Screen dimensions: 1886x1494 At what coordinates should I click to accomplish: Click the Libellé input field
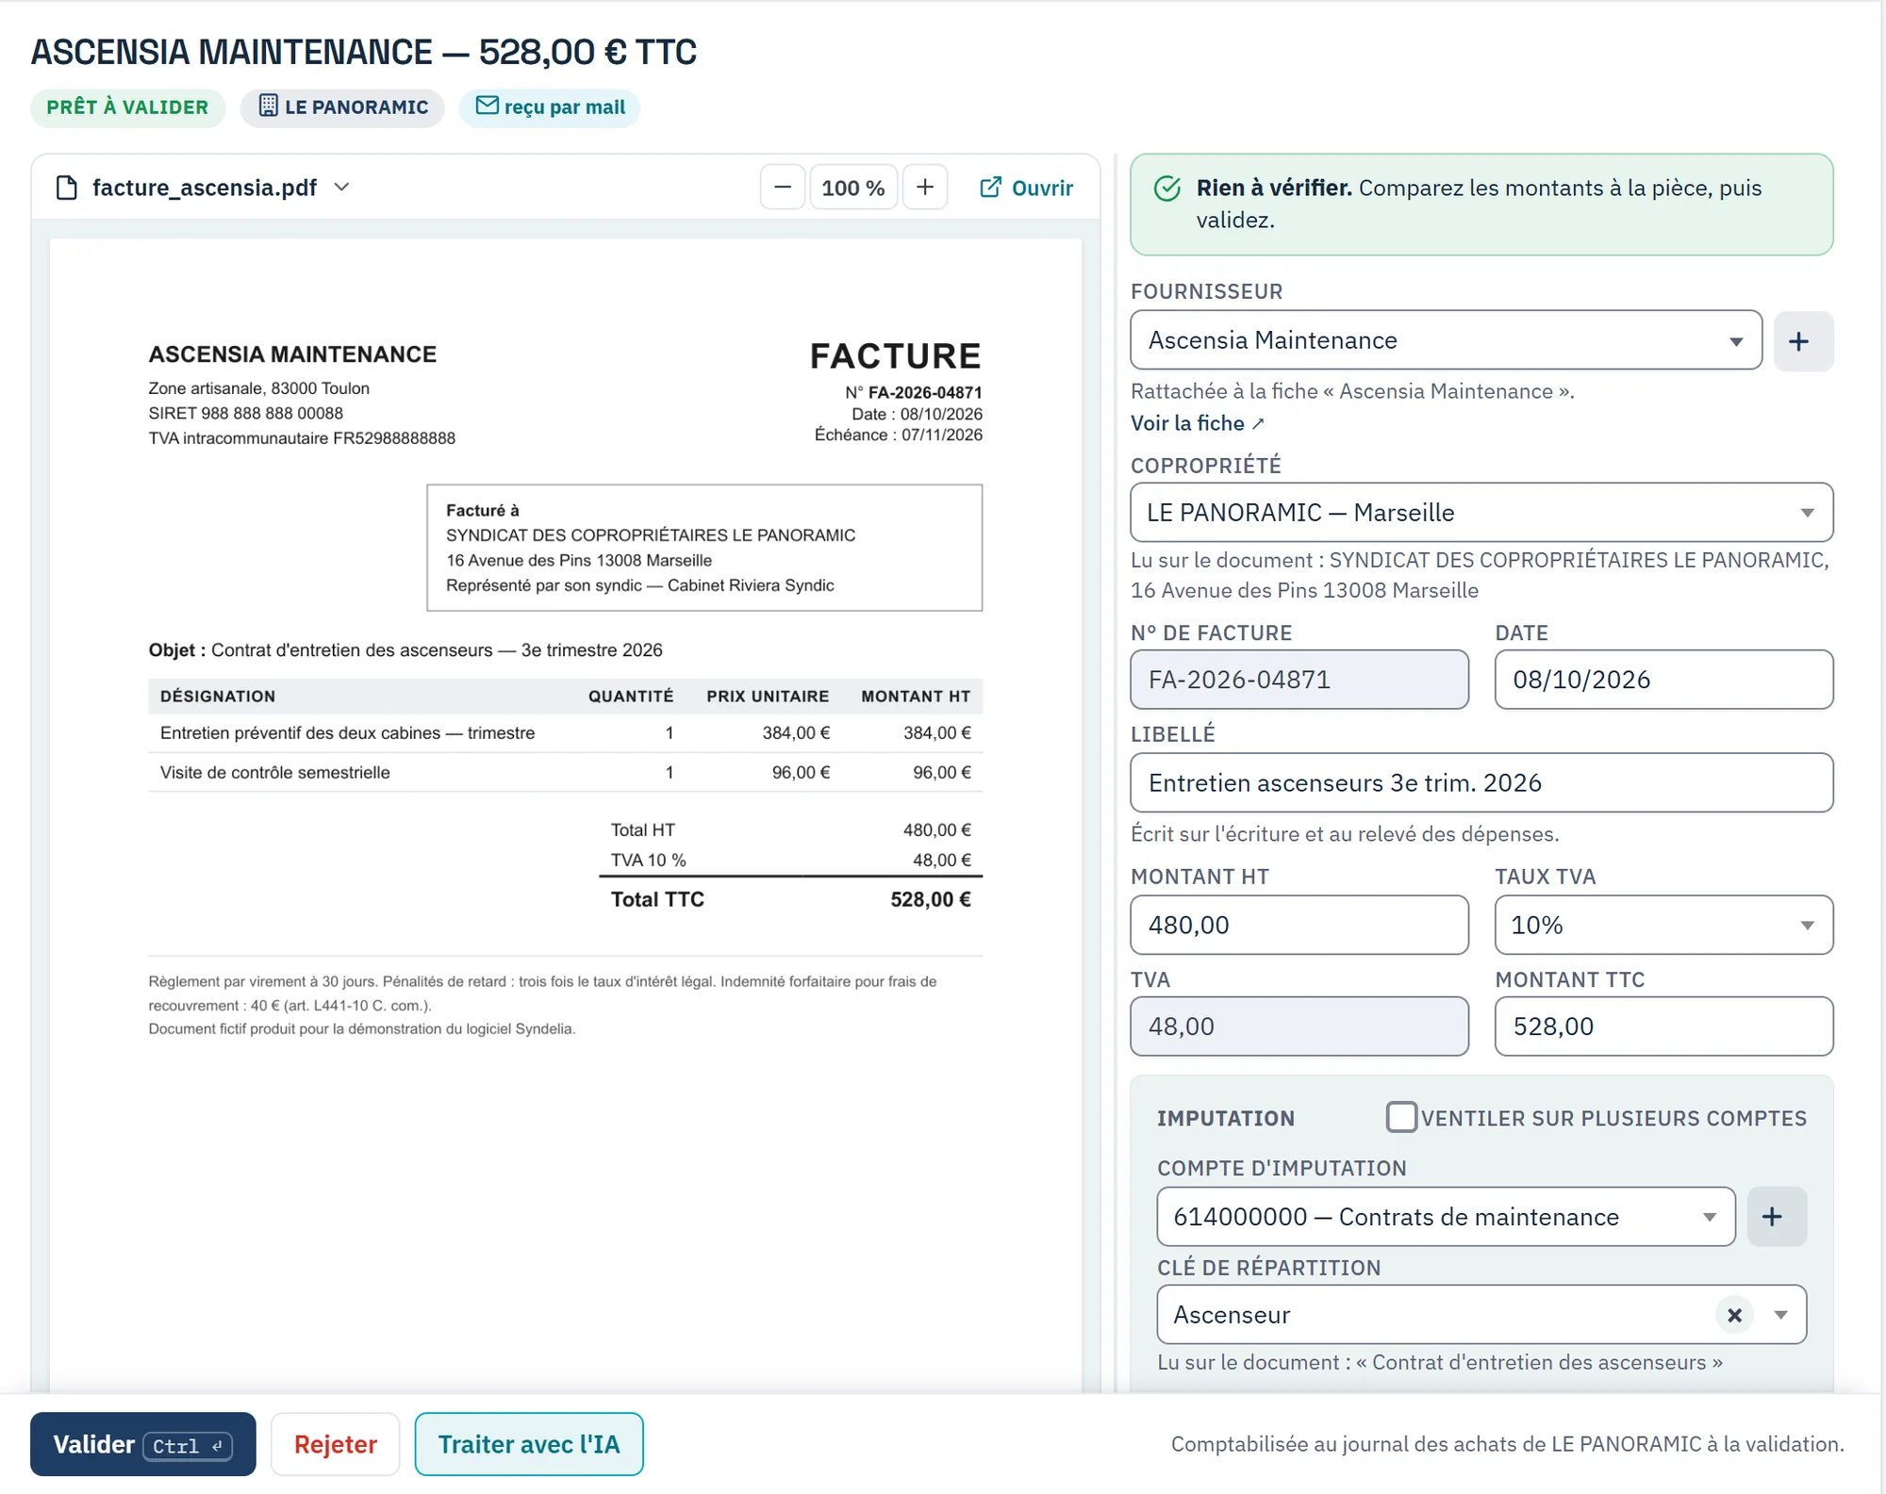(x=1481, y=782)
